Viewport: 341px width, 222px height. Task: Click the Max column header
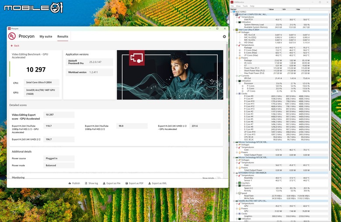point(302,9)
